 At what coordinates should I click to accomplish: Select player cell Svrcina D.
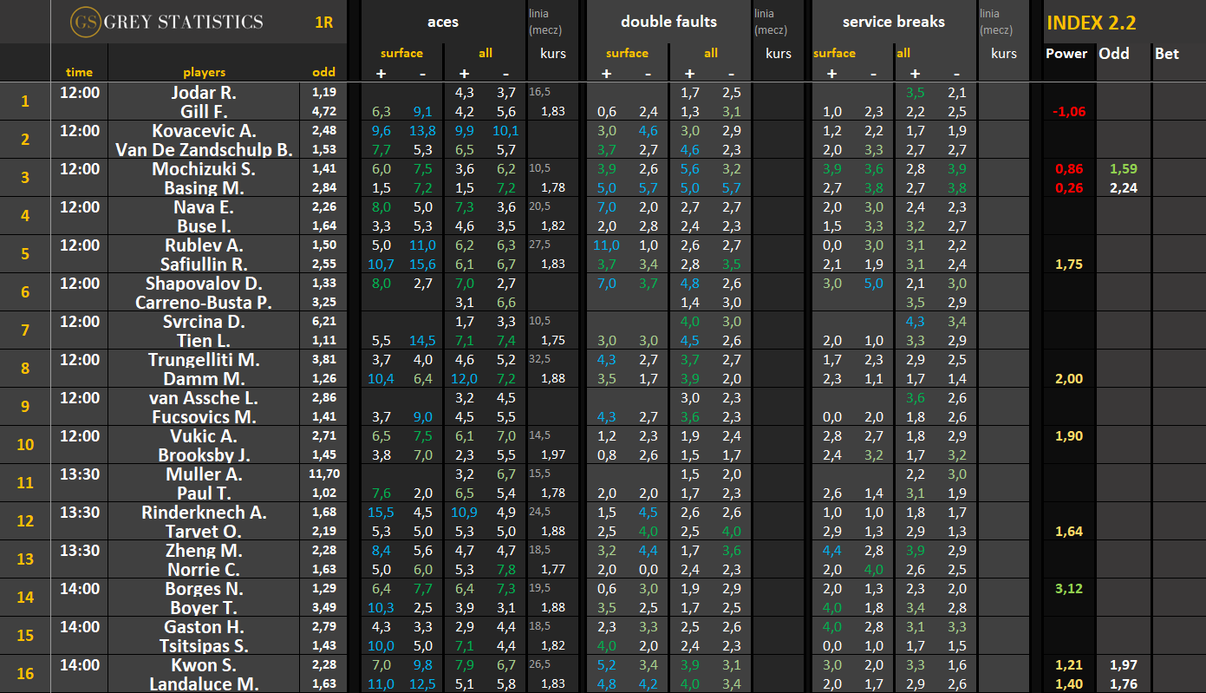(x=204, y=321)
